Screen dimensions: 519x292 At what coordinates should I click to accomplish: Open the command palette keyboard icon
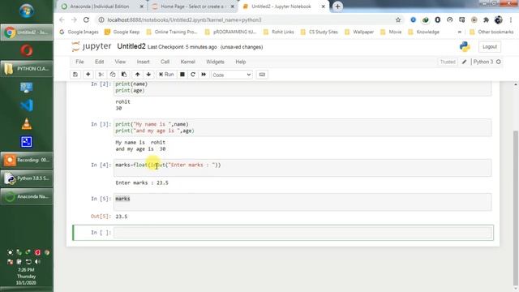[x=262, y=75]
